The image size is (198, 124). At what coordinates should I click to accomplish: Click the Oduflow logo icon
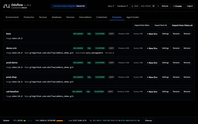pyautogui.click(x=6, y=6)
